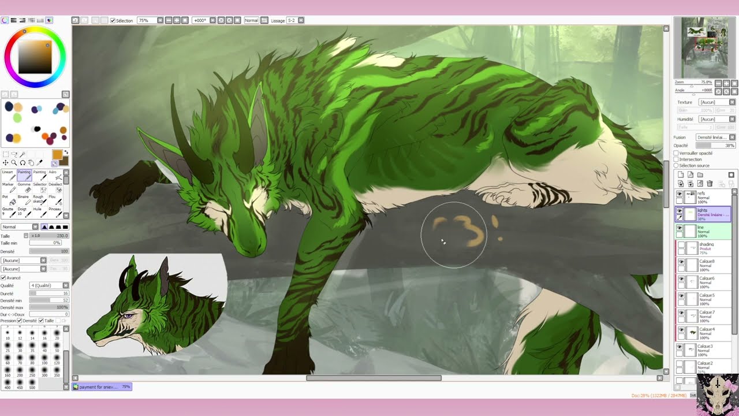Viewport: 739px width, 416px height.
Task: Select the lasso selection tool
Action: [14, 154]
